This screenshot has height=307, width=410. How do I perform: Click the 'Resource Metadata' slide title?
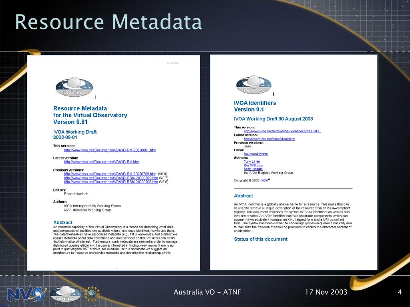click(109, 22)
